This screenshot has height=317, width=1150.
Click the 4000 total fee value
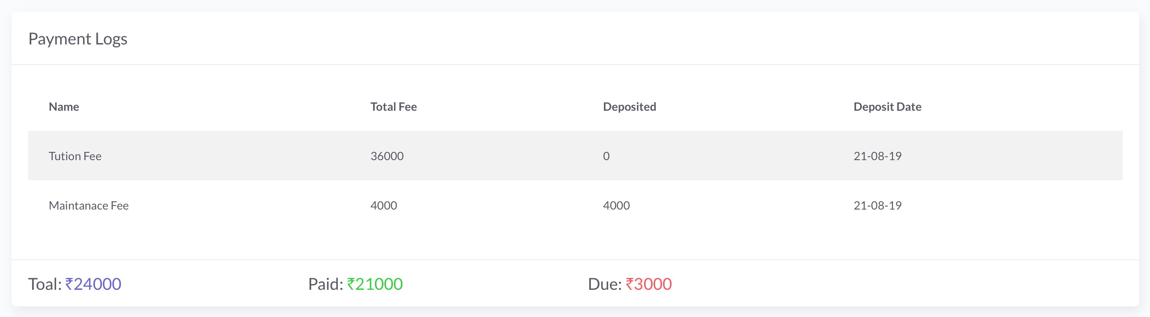tap(383, 206)
